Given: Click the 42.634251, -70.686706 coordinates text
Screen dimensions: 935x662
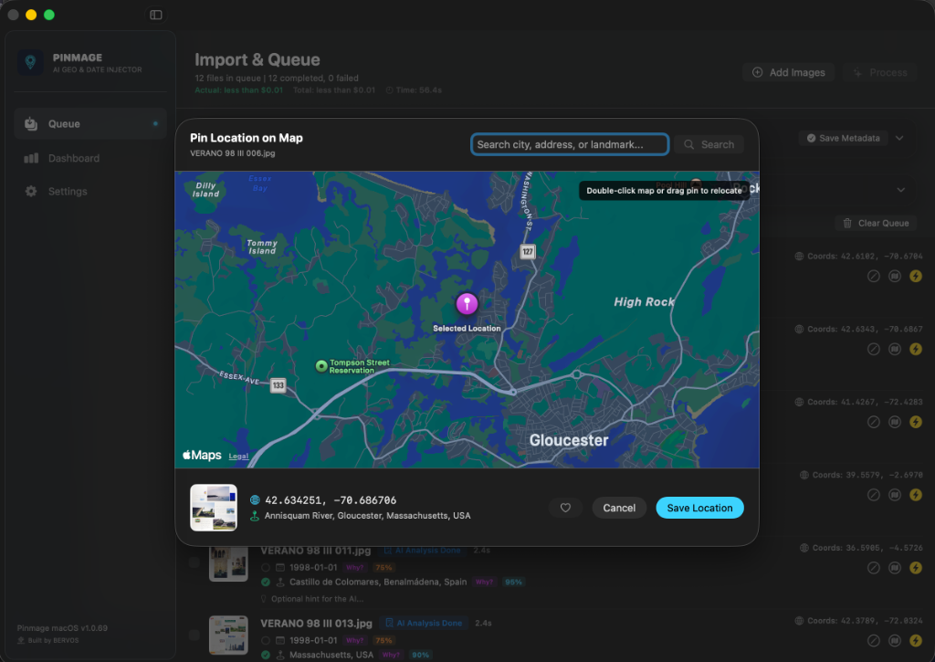Looking at the screenshot, I should coord(331,499).
